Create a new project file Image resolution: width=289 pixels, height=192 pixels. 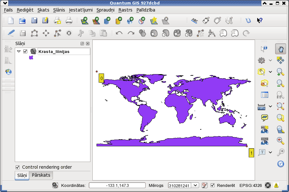tap(11, 20)
